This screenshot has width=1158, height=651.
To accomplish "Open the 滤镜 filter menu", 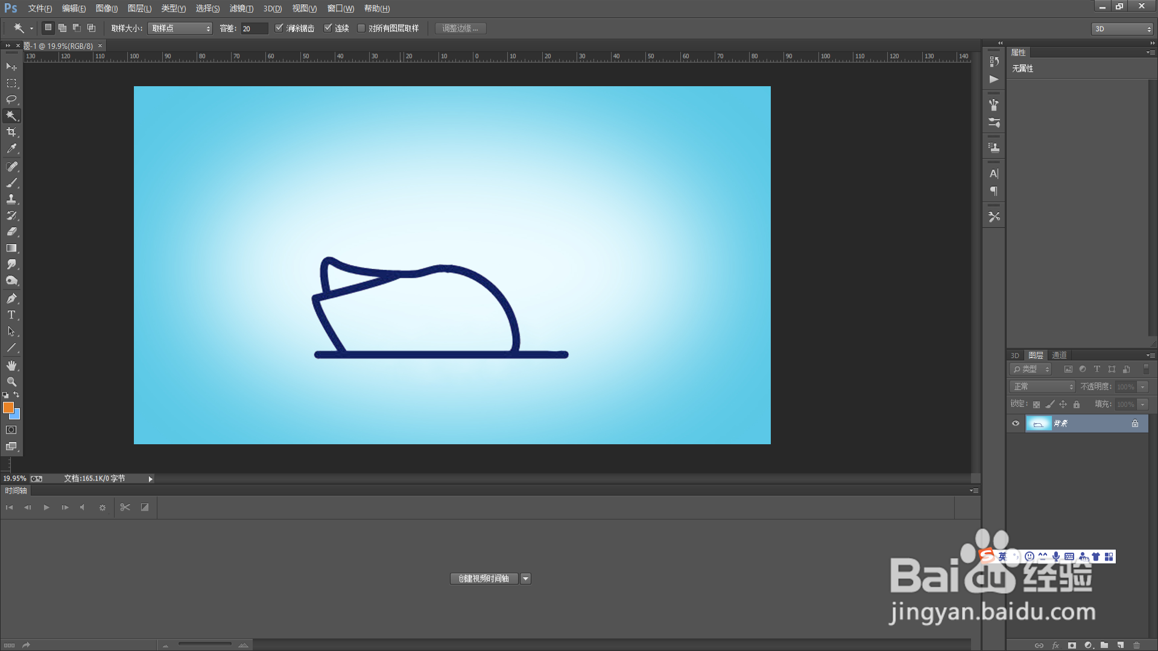I will point(241,8).
